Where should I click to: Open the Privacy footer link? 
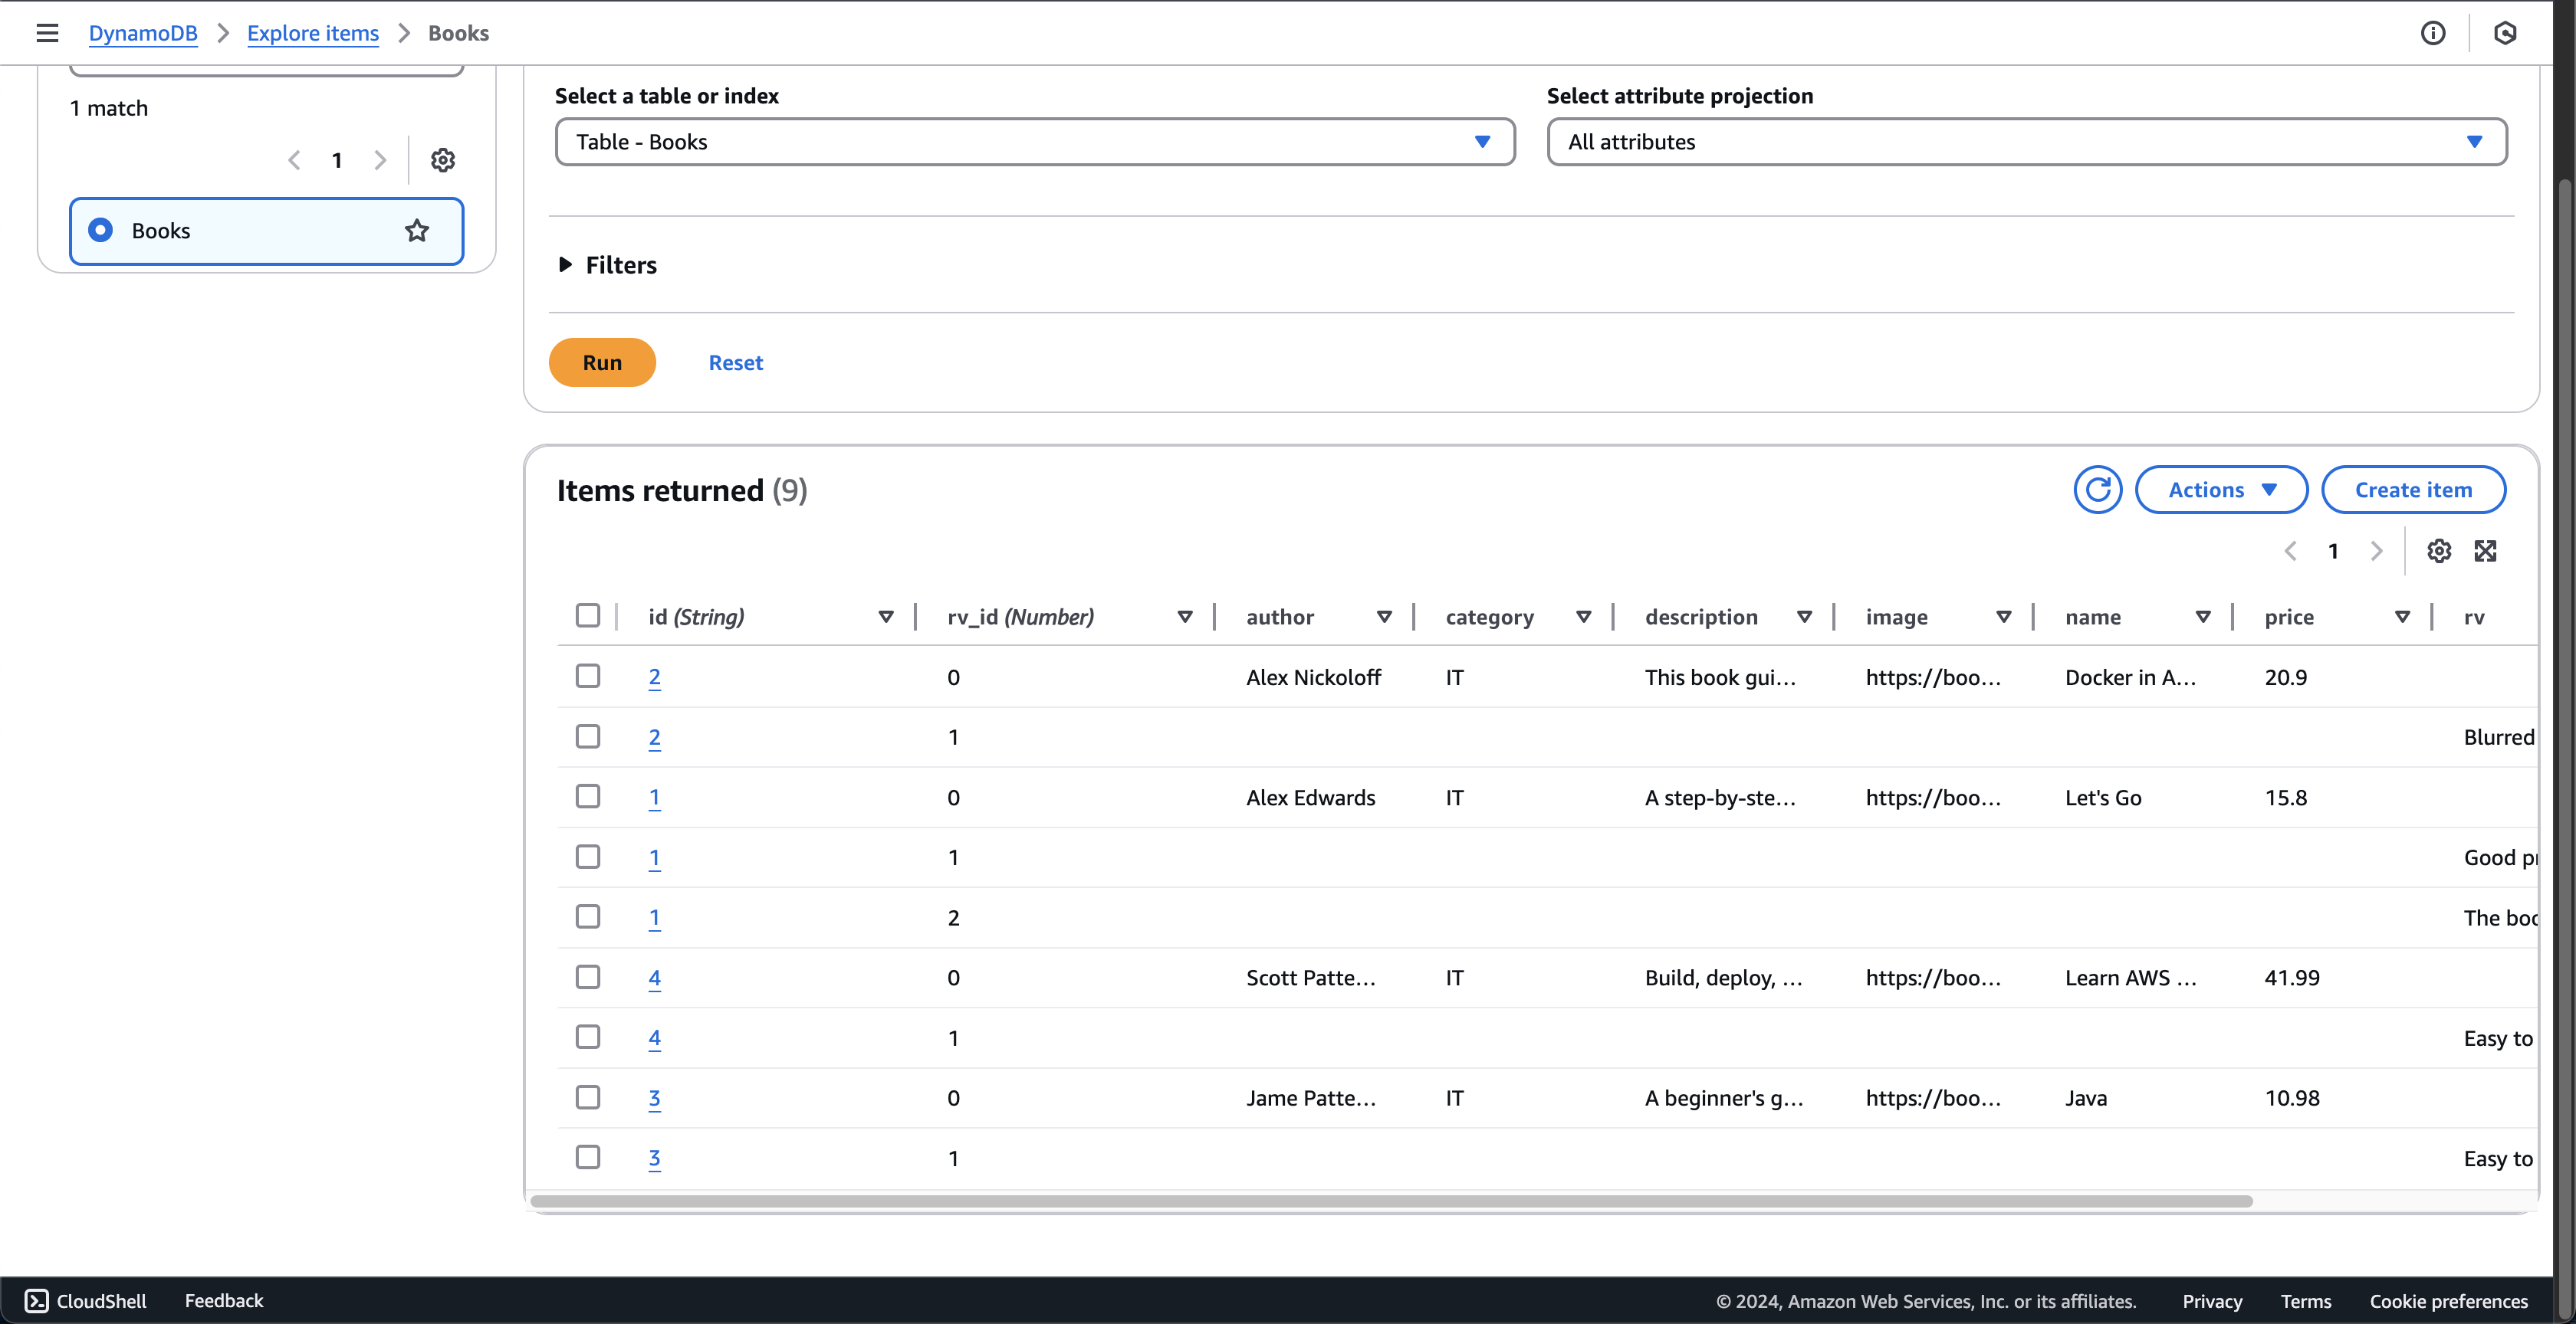(x=2212, y=1301)
